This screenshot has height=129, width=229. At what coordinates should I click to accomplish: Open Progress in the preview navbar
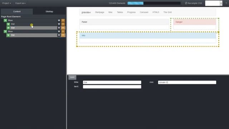[131, 12]
